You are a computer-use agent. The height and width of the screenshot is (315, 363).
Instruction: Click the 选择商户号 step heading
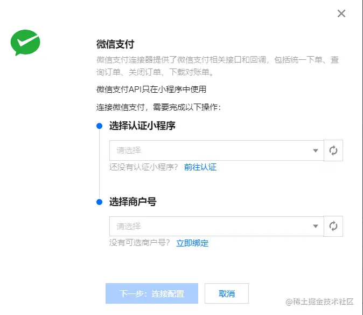[x=132, y=202]
